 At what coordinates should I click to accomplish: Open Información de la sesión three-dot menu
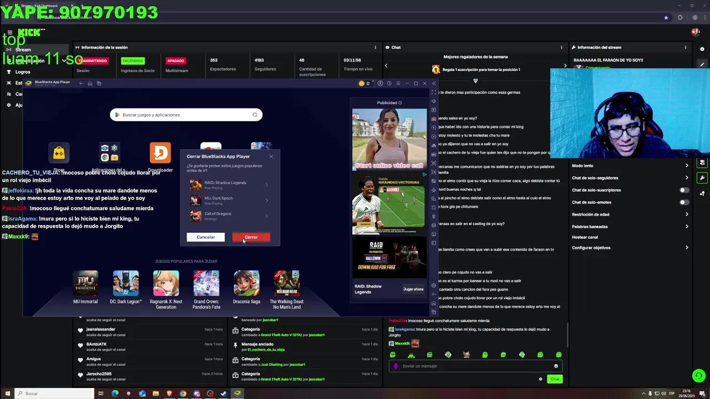point(376,47)
